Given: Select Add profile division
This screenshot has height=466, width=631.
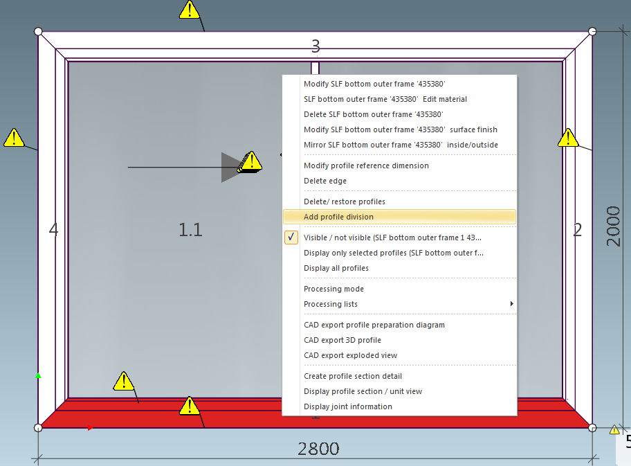Looking at the screenshot, I should click(338, 217).
